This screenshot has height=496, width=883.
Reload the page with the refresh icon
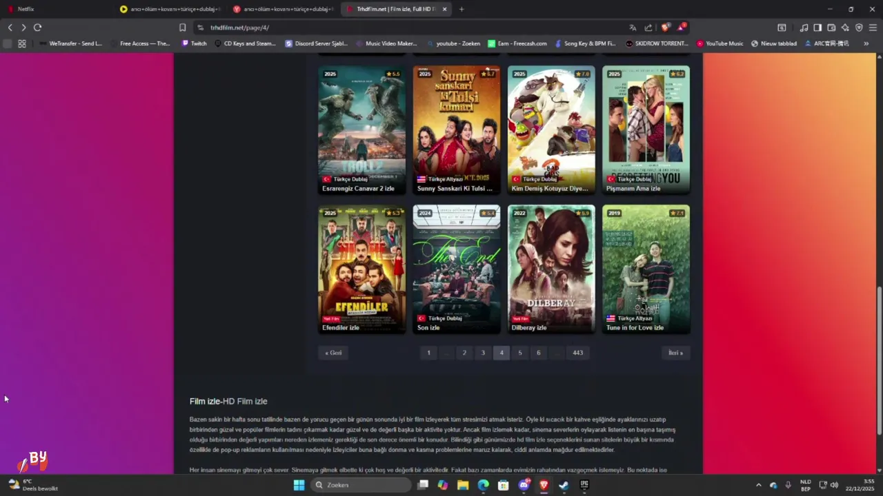coord(37,28)
